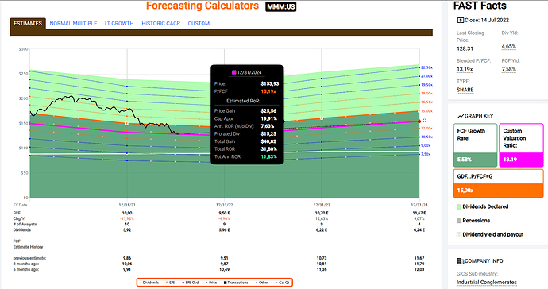Click the 12,00x multiple label on right axis
The image size is (548, 289).
click(x=426, y=129)
